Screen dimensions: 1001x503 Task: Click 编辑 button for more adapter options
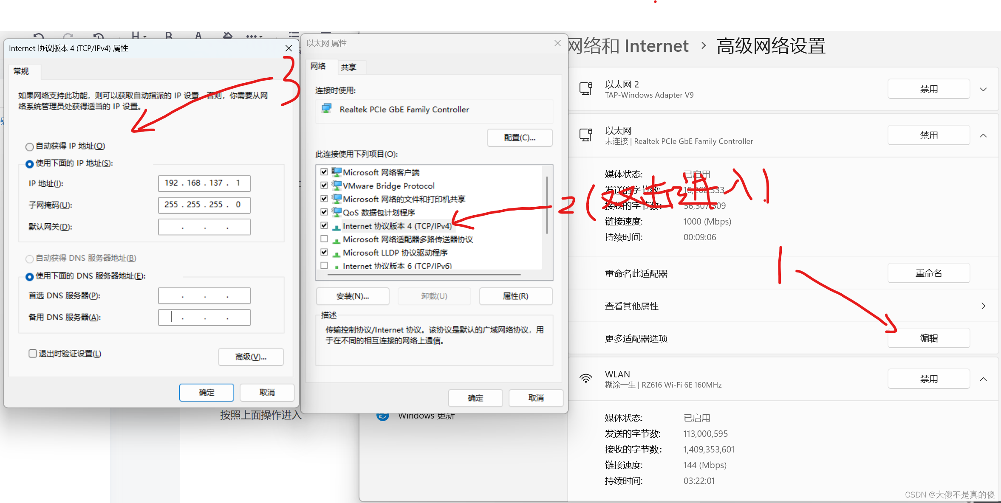click(928, 338)
